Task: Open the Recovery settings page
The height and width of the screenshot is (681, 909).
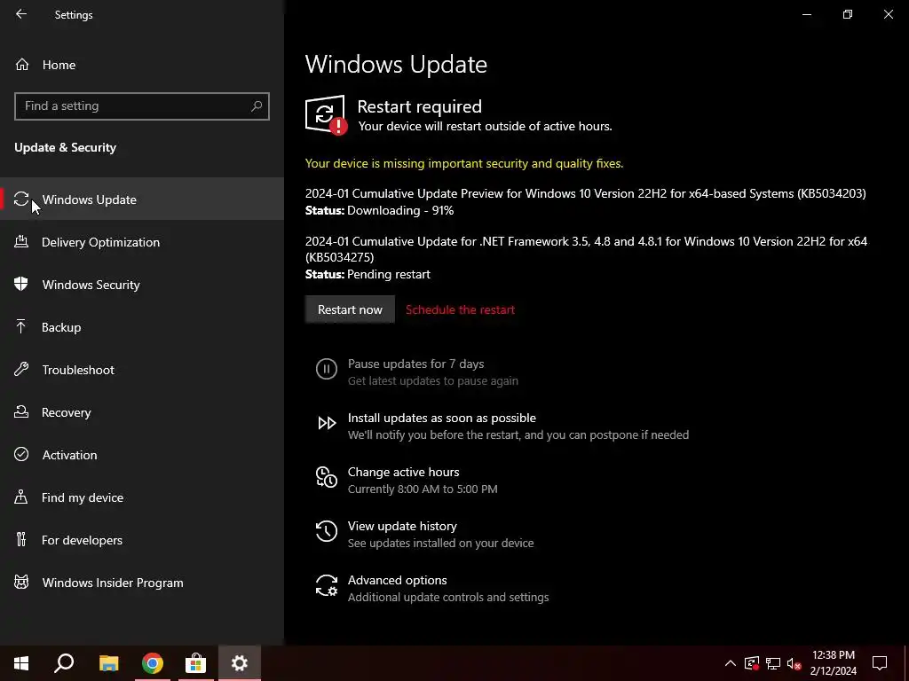Action: point(142,411)
